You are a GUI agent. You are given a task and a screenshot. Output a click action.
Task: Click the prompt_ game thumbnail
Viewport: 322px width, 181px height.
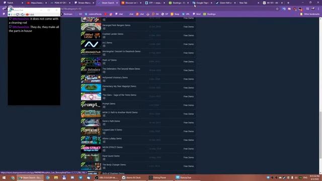click(91, 105)
